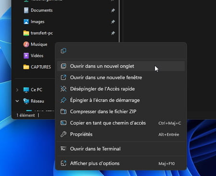Viewport: 216px width, 176px height.
Task: Click the purple Vidéos icon
Action: tap(26, 56)
